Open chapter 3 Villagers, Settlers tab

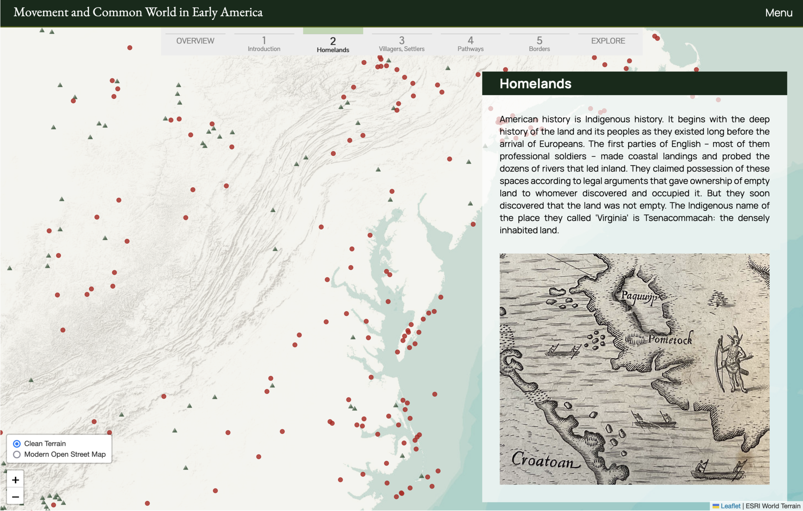[x=401, y=44]
